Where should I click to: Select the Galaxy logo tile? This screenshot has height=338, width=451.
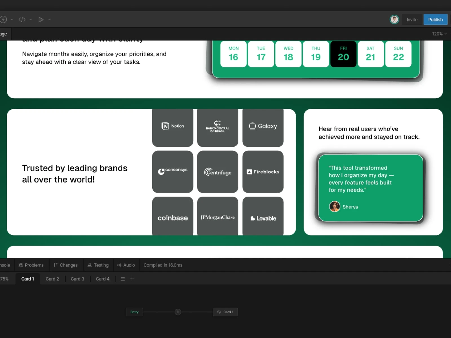pos(263,128)
